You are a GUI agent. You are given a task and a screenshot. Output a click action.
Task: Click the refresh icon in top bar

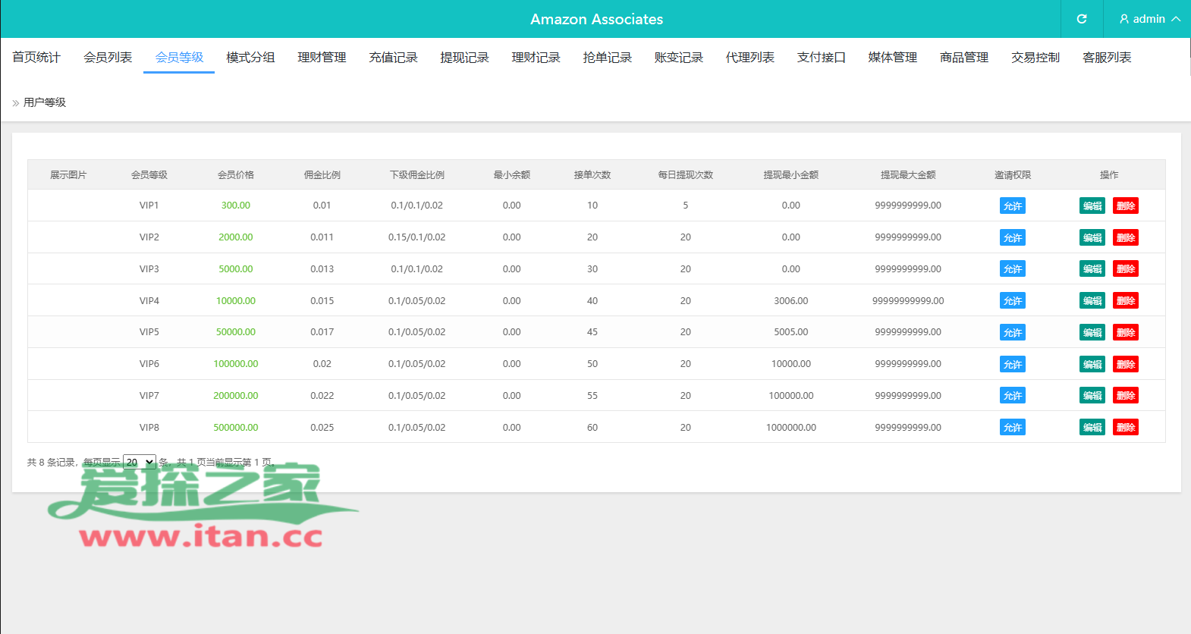coord(1082,19)
